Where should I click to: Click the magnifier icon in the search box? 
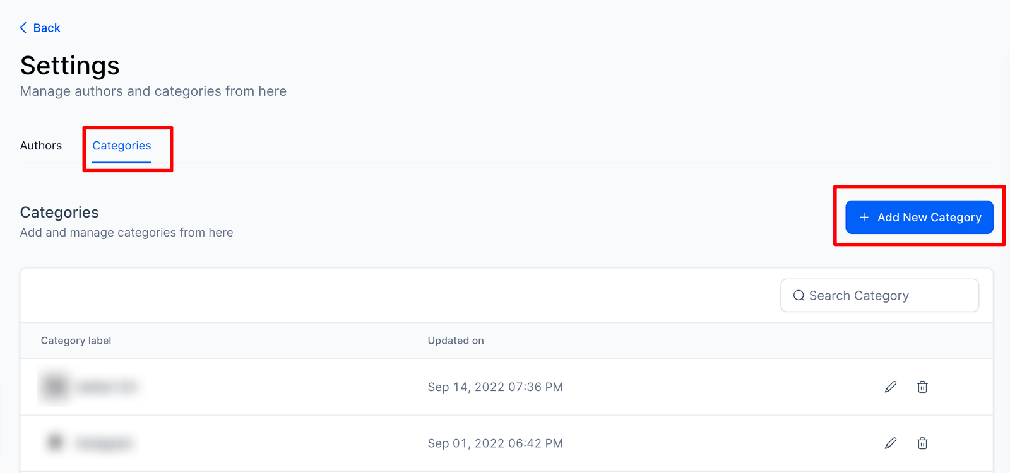pyautogui.click(x=799, y=296)
